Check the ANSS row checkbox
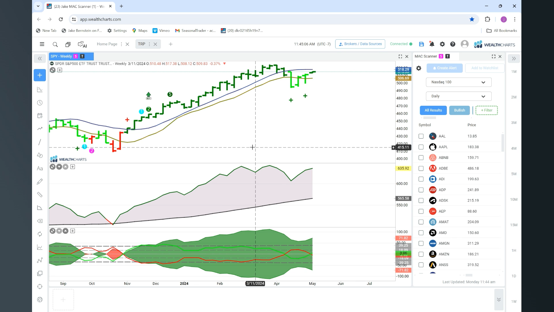This screenshot has height=312, width=554. [x=421, y=265]
